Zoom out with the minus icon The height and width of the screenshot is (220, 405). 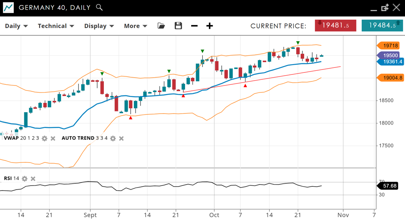(x=194, y=26)
